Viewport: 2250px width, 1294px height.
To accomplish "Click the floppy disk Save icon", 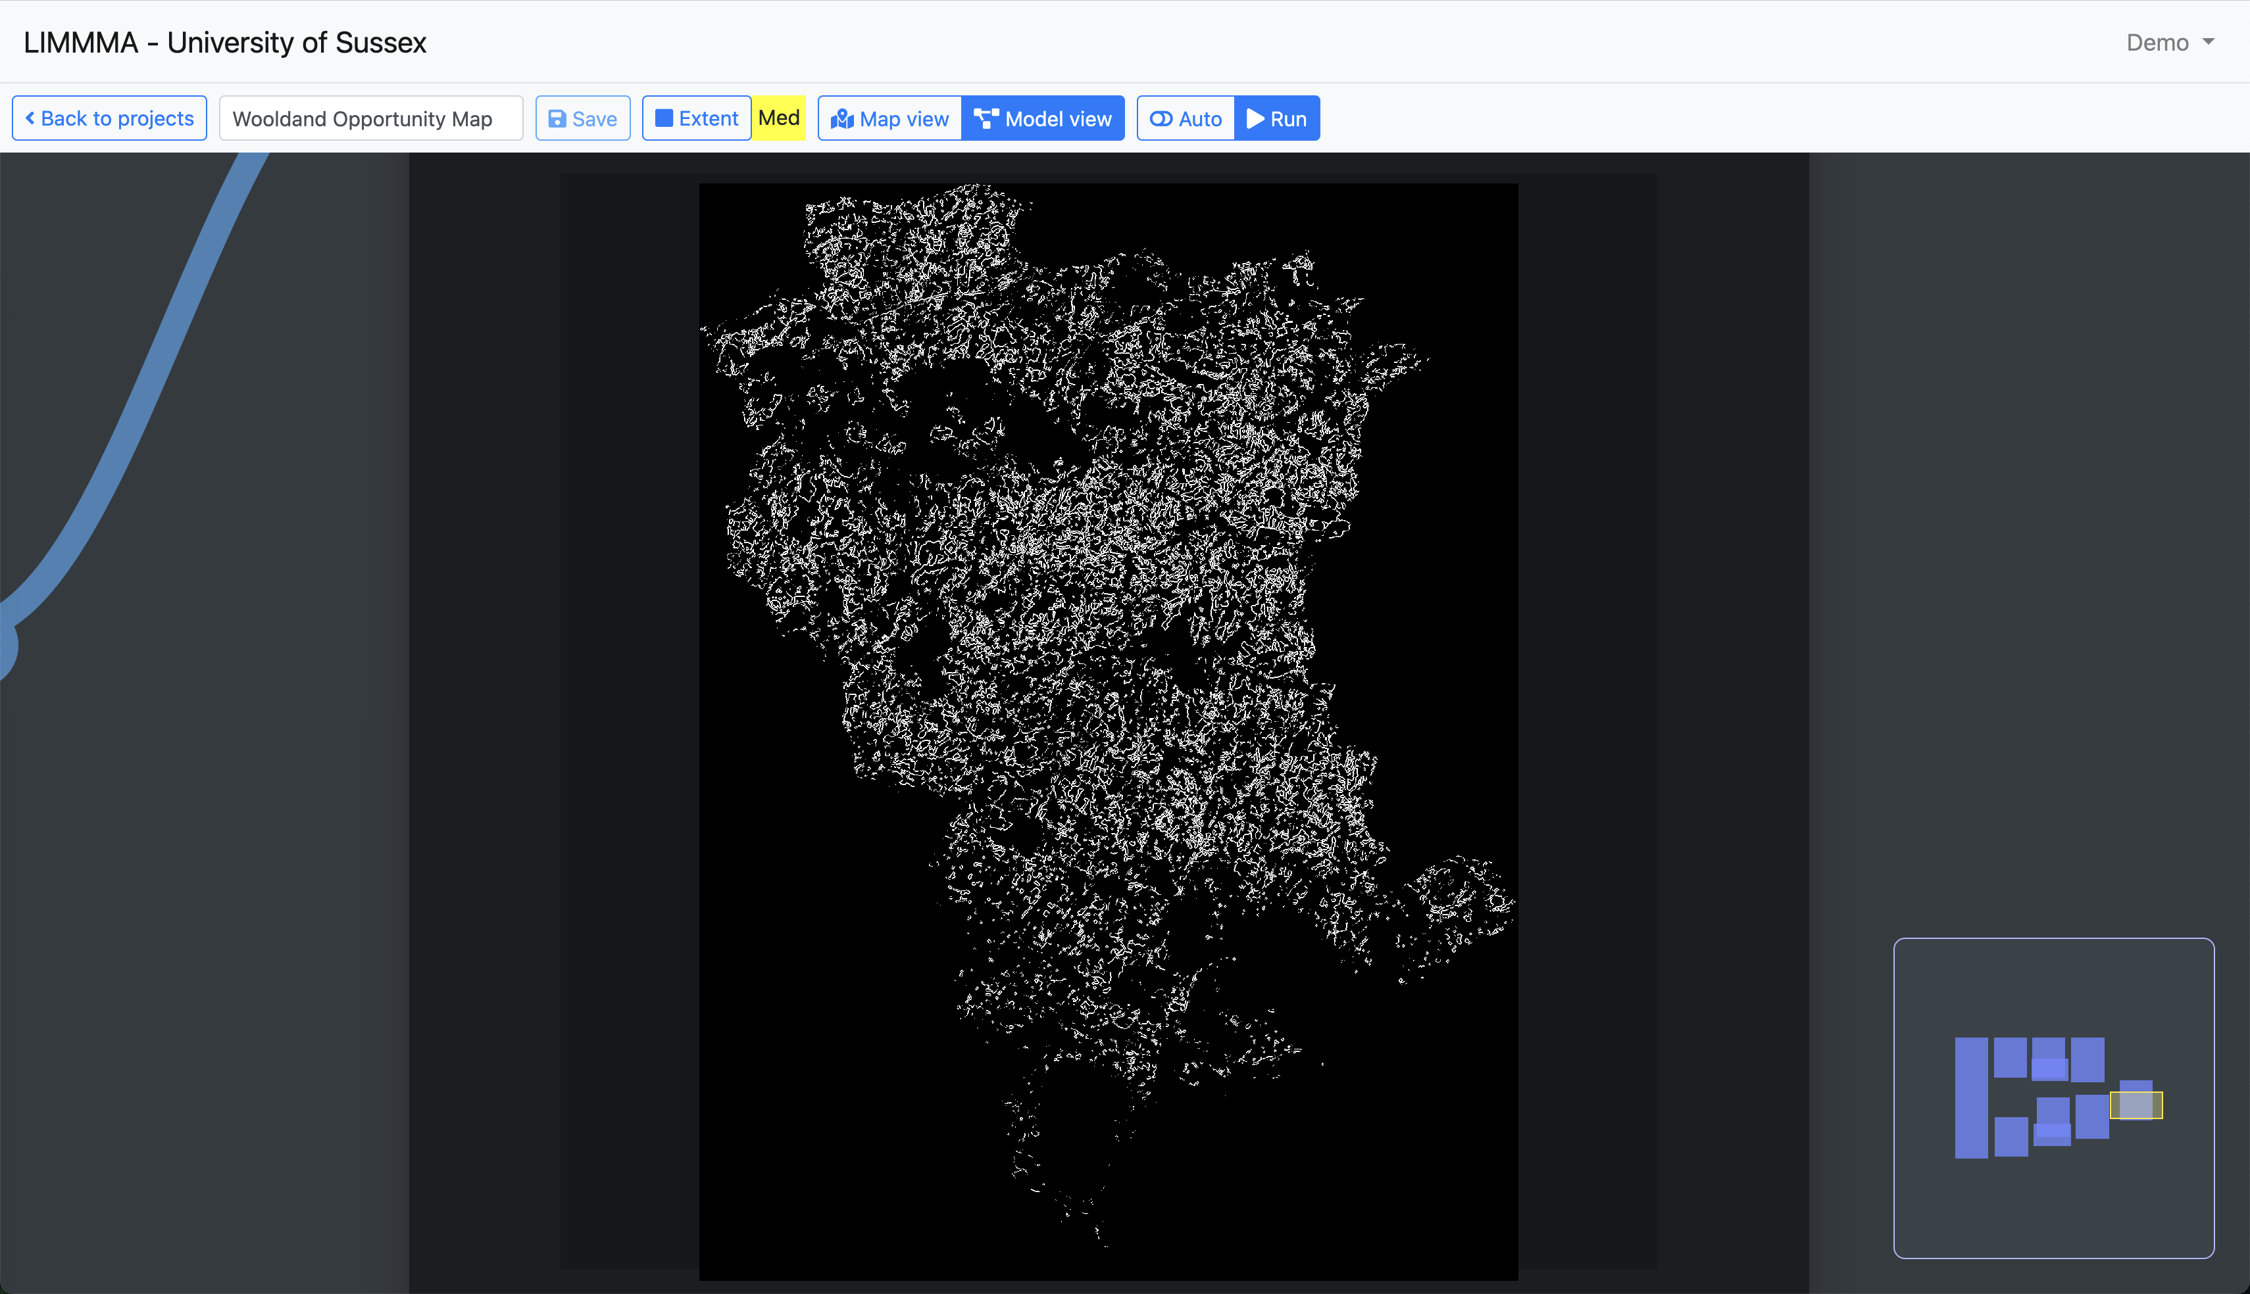I will point(557,119).
